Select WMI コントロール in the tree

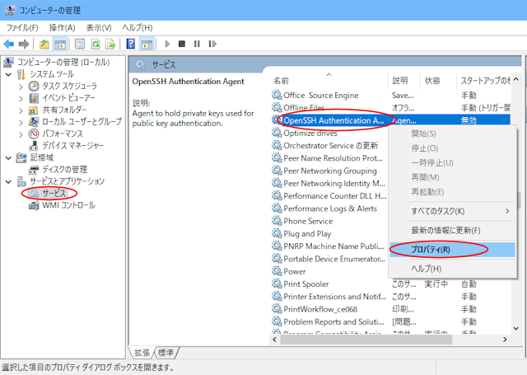68,205
